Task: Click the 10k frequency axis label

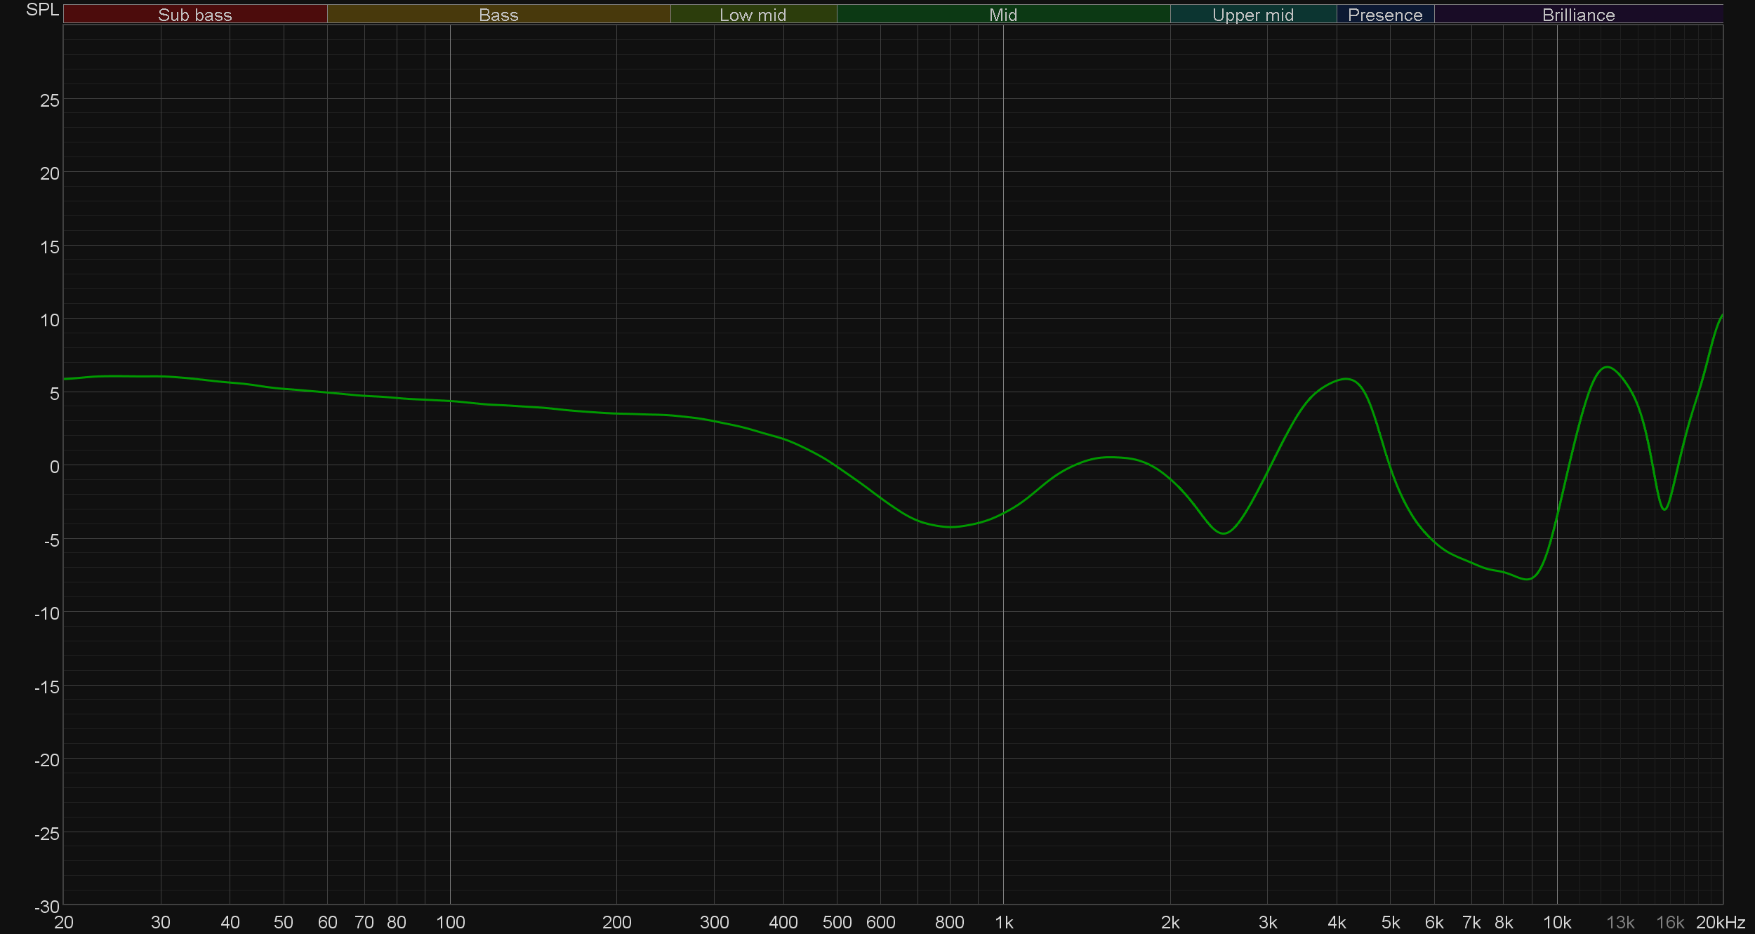Action: (1557, 922)
